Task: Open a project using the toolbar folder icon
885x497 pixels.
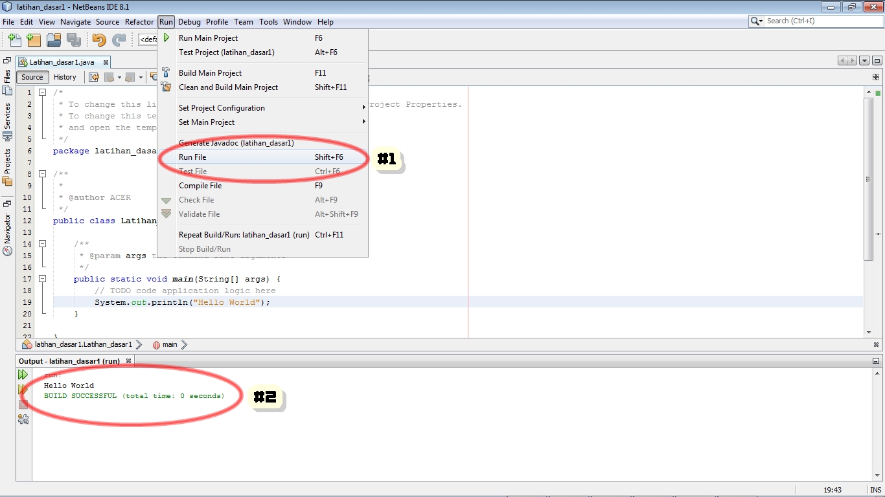Action: 54,40
